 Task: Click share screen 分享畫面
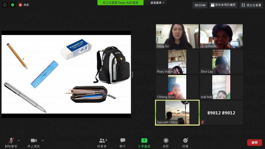coord(144,143)
